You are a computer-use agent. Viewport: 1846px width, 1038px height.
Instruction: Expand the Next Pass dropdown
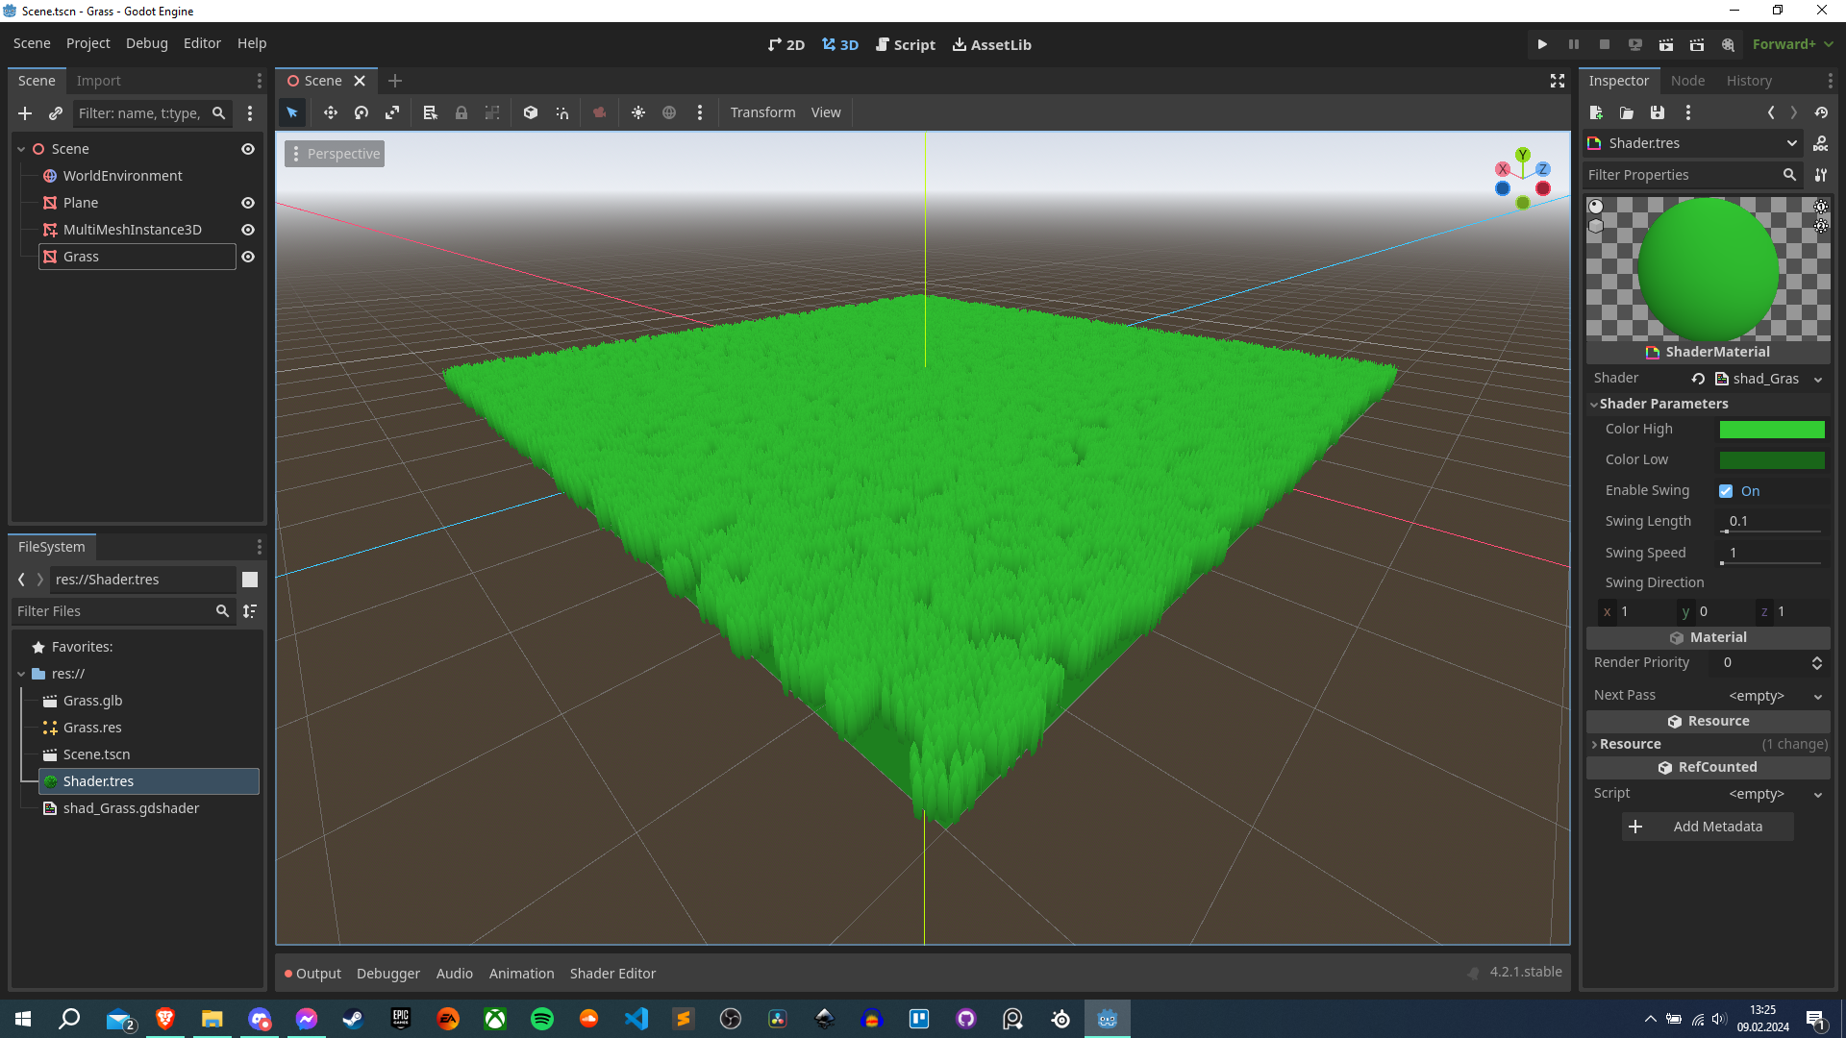[x=1817, y=696]
